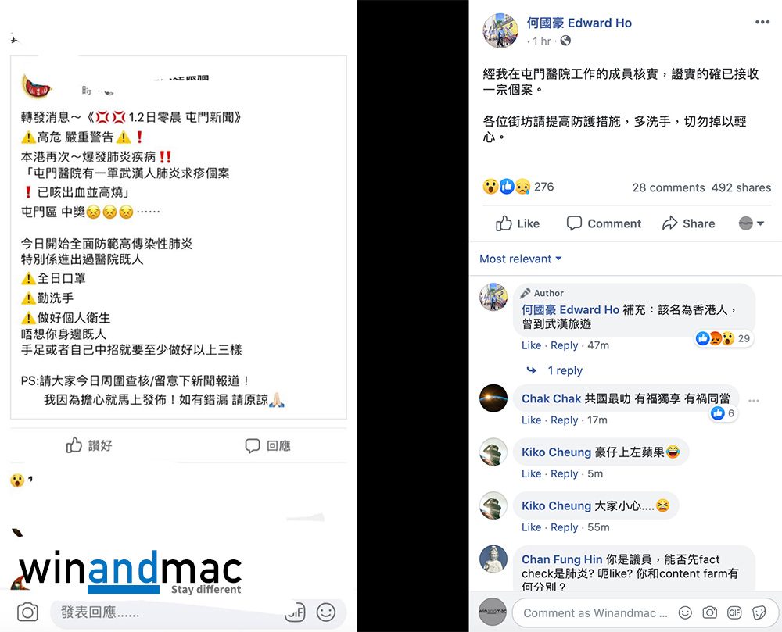Click the 回應 comment button on the left post
The width and height of the screenshot is (782, 632).
click(x=267, y=445)
